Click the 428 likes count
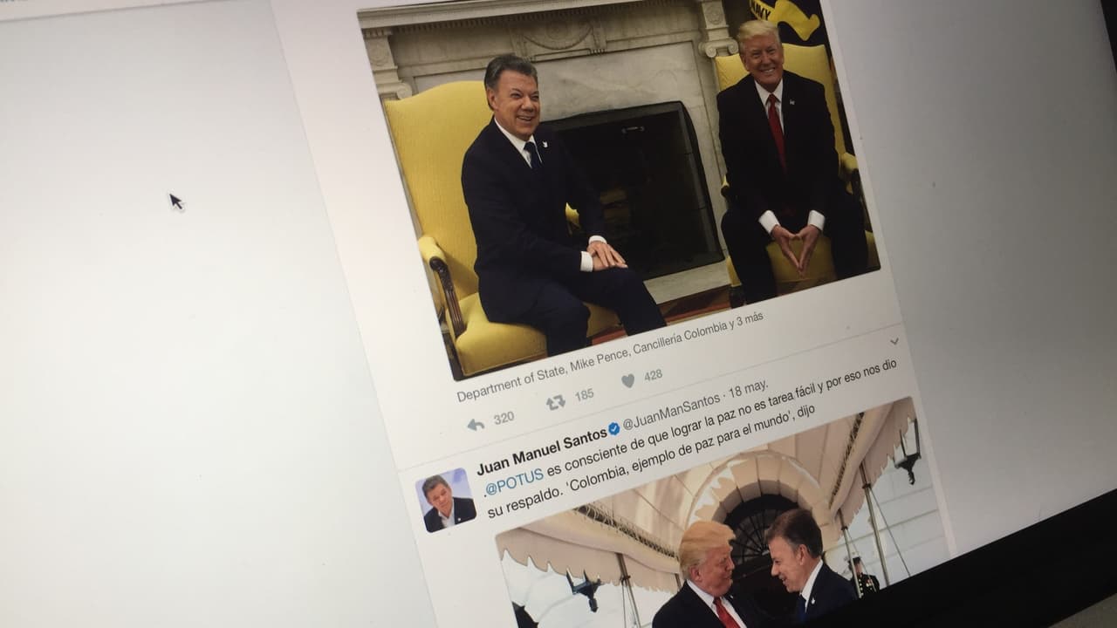1117x628 pixels. click(x=653, y=375)
